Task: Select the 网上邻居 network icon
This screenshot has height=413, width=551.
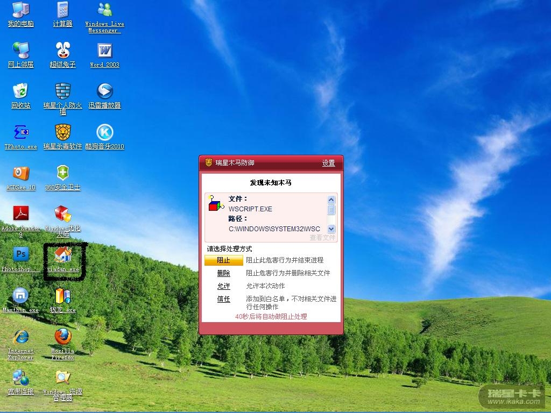Action: tap(21, 54)
